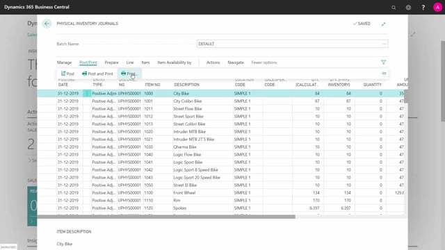Click the Item No. column header
Screen dimensions: 445x250
click(153, 85)
